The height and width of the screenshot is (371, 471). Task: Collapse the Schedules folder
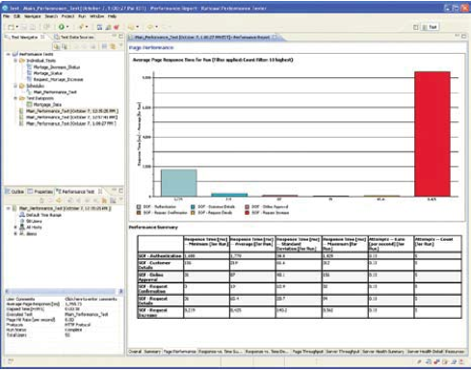tap(15, 86)
